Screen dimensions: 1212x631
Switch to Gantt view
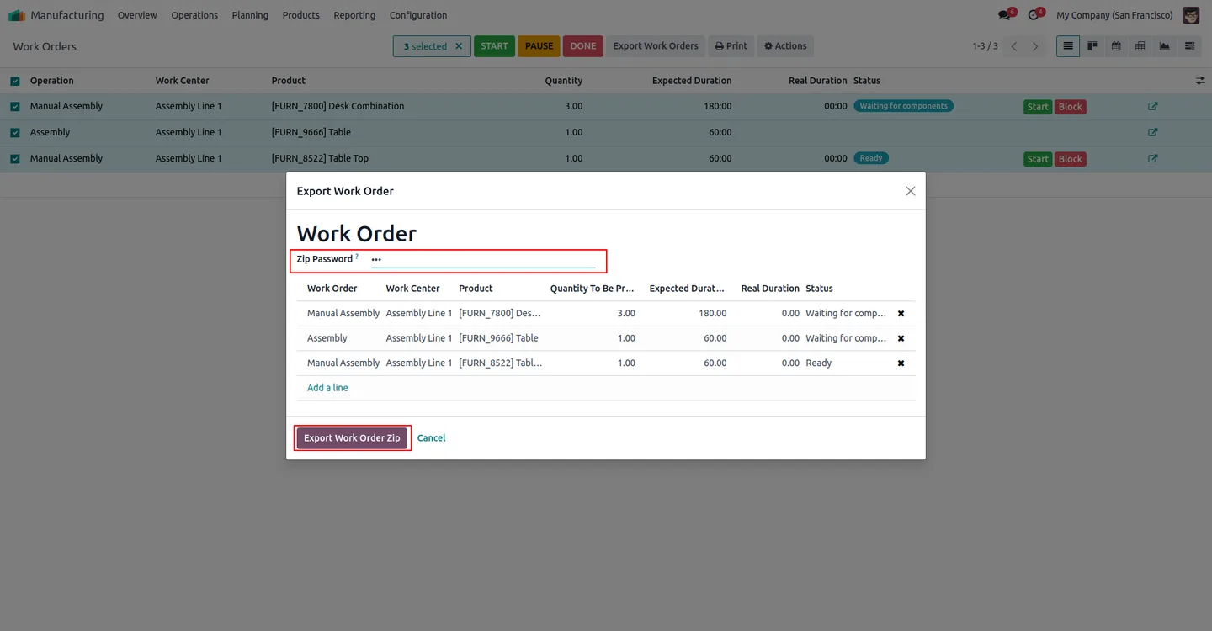[1189, 46]
